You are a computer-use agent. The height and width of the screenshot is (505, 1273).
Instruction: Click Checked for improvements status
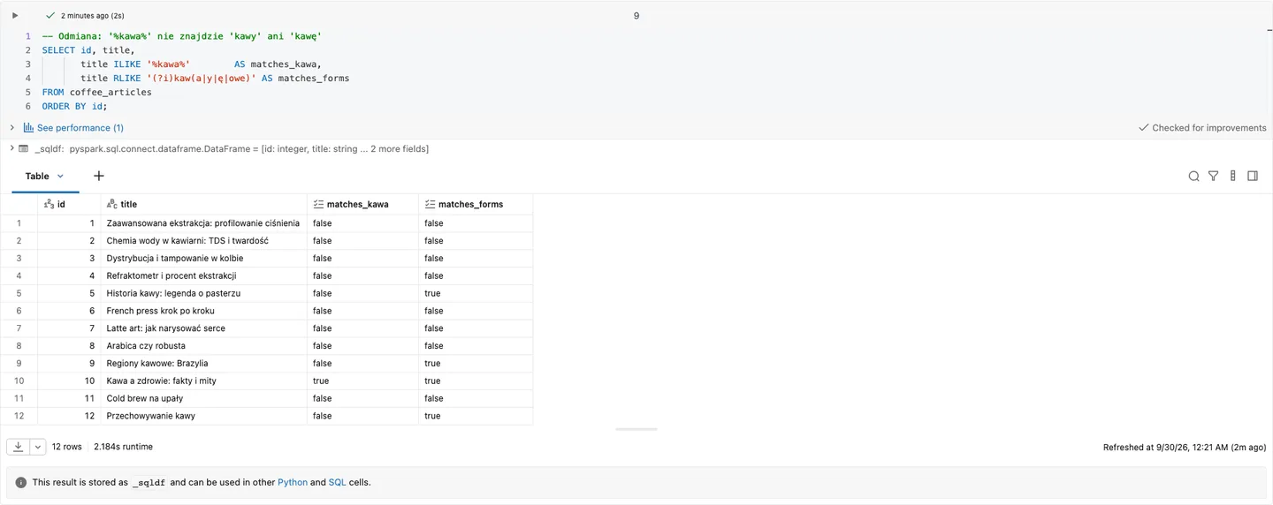(1202, 128)
